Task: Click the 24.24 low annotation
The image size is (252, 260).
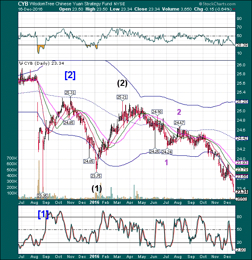Action: click(167, 152)
